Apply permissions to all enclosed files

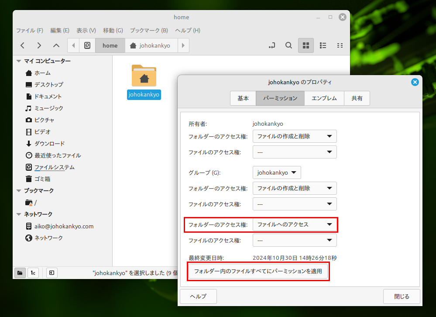(258, 271)
